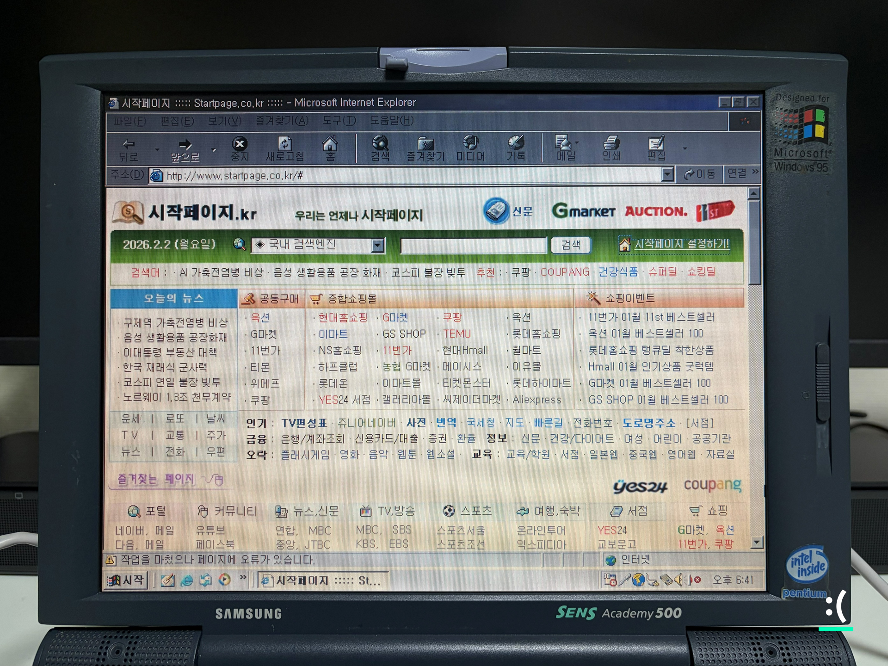Click the Stop (중지) toolbar icon
This screenshot has width=888, height=666.
point(240,144)
